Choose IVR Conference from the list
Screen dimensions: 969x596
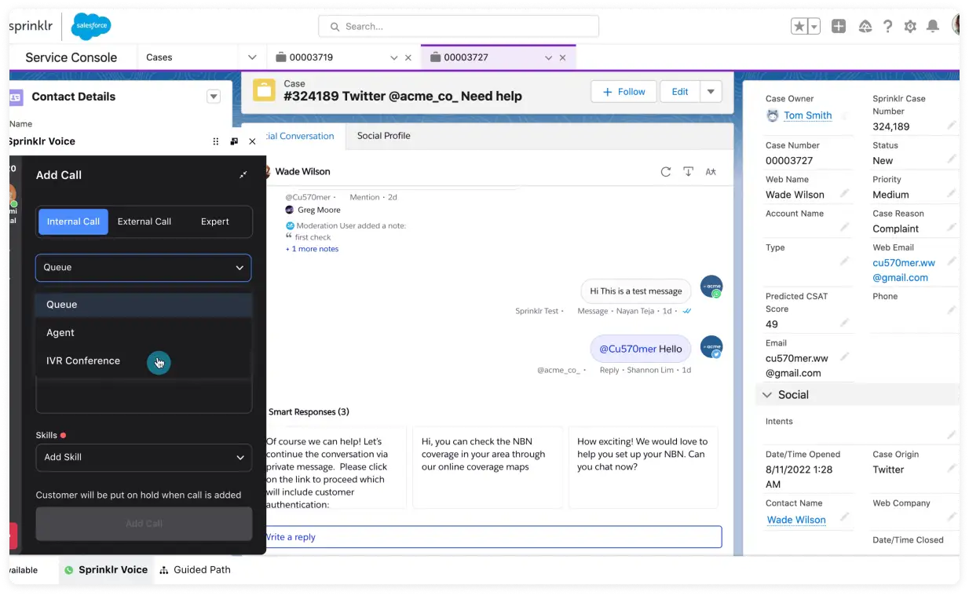coord(144,361)
